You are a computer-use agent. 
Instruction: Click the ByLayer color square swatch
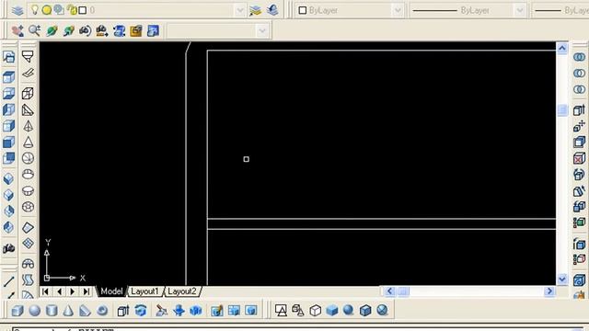303,10
